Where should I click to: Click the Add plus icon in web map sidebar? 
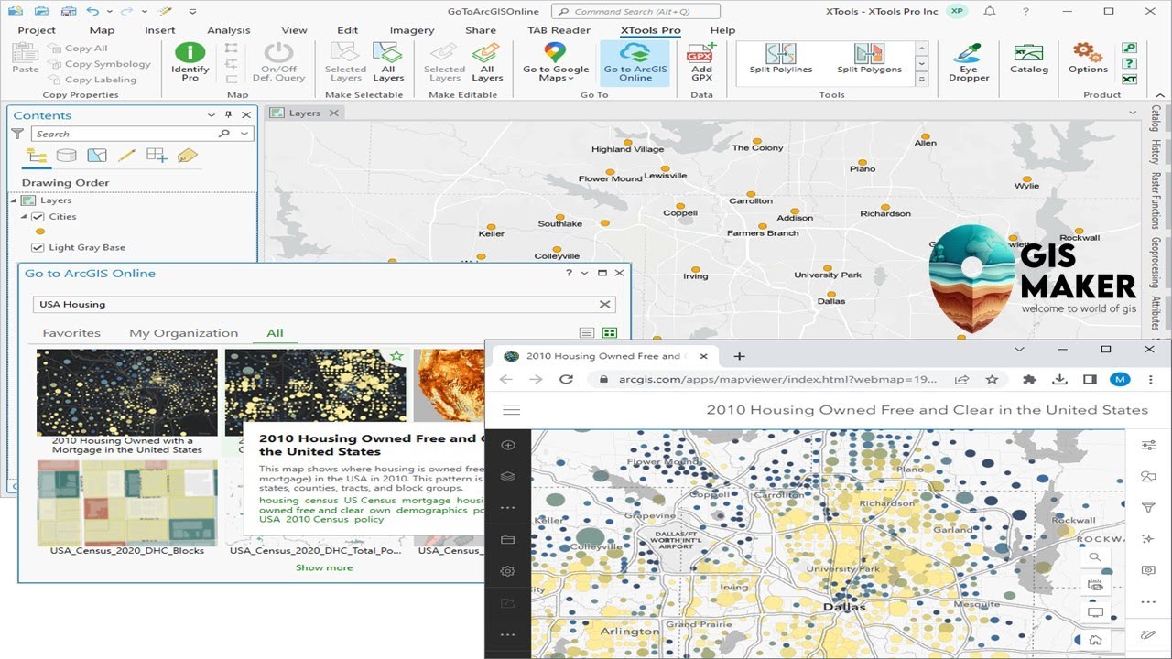pos(507,446)
